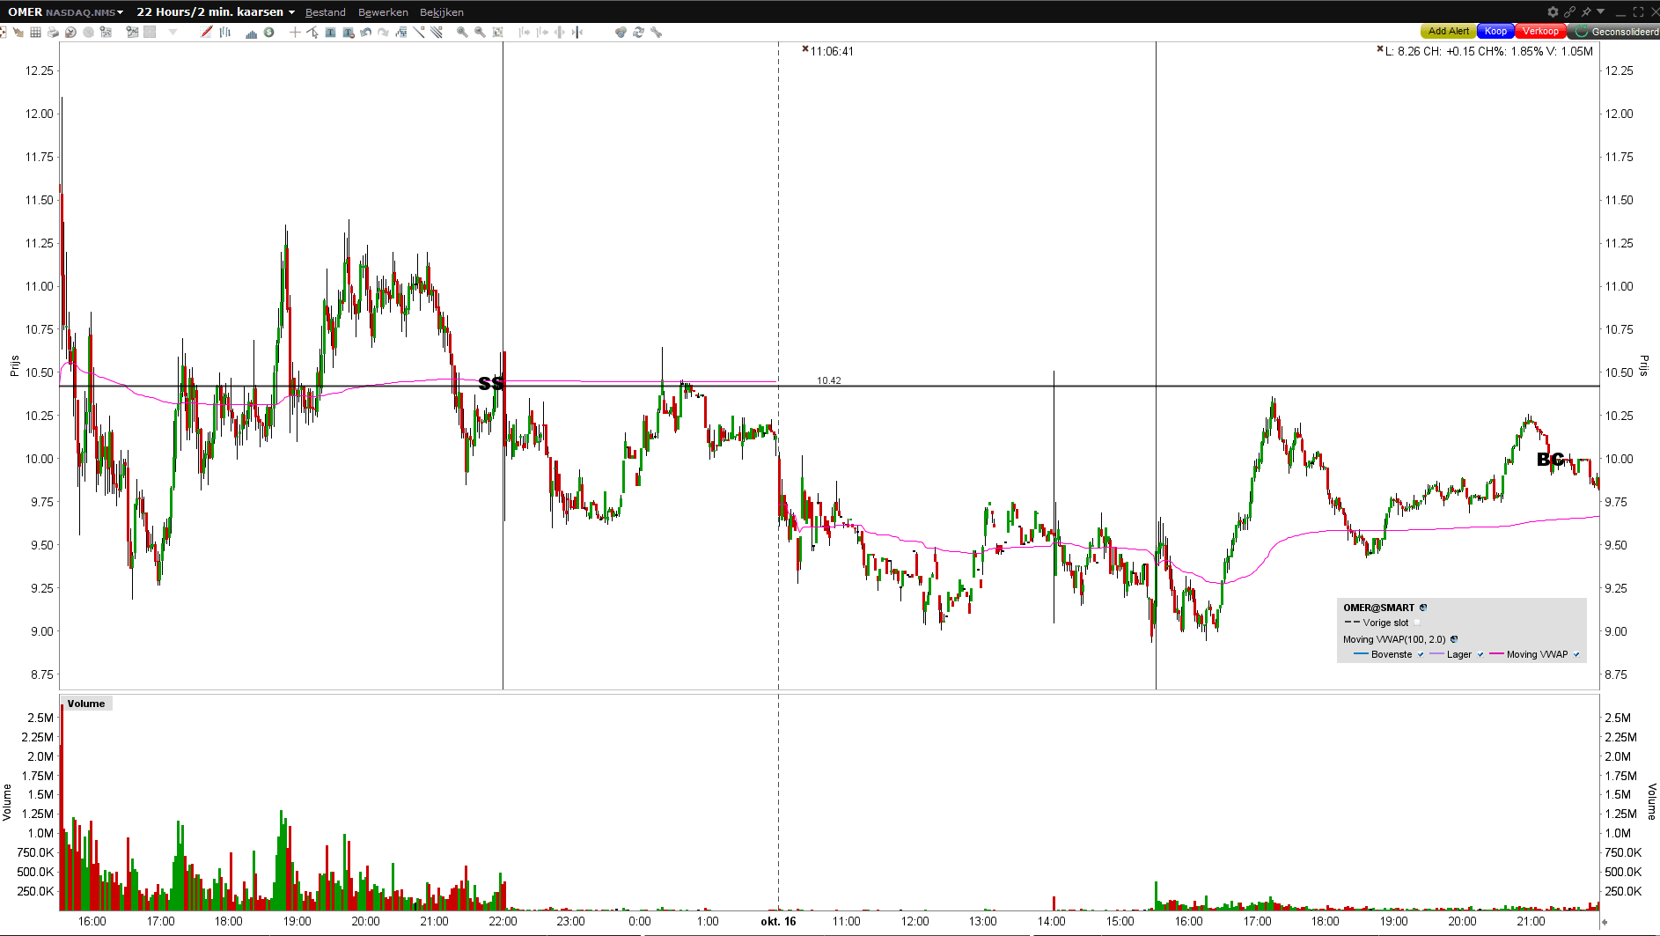Open the title bar triangle dropdown menu

tap(1600, 11)
